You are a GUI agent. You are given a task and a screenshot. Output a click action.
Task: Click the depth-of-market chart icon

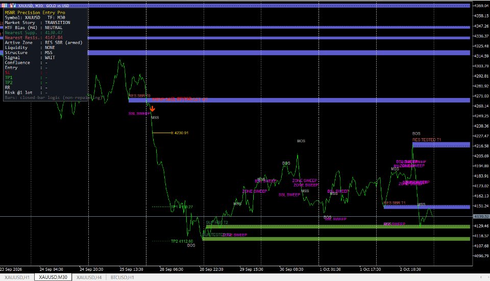coord(13,5)
